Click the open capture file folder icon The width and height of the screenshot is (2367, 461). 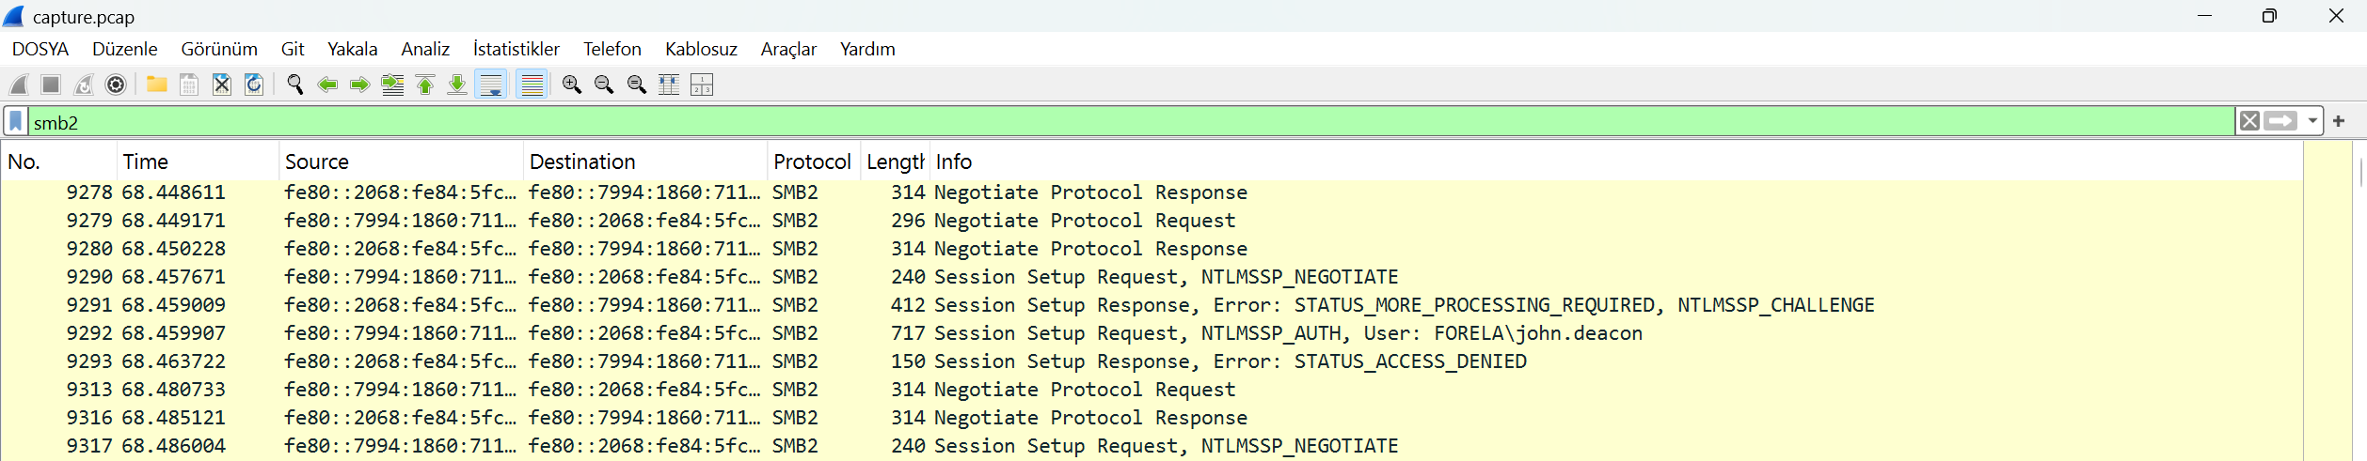point(157,85)
